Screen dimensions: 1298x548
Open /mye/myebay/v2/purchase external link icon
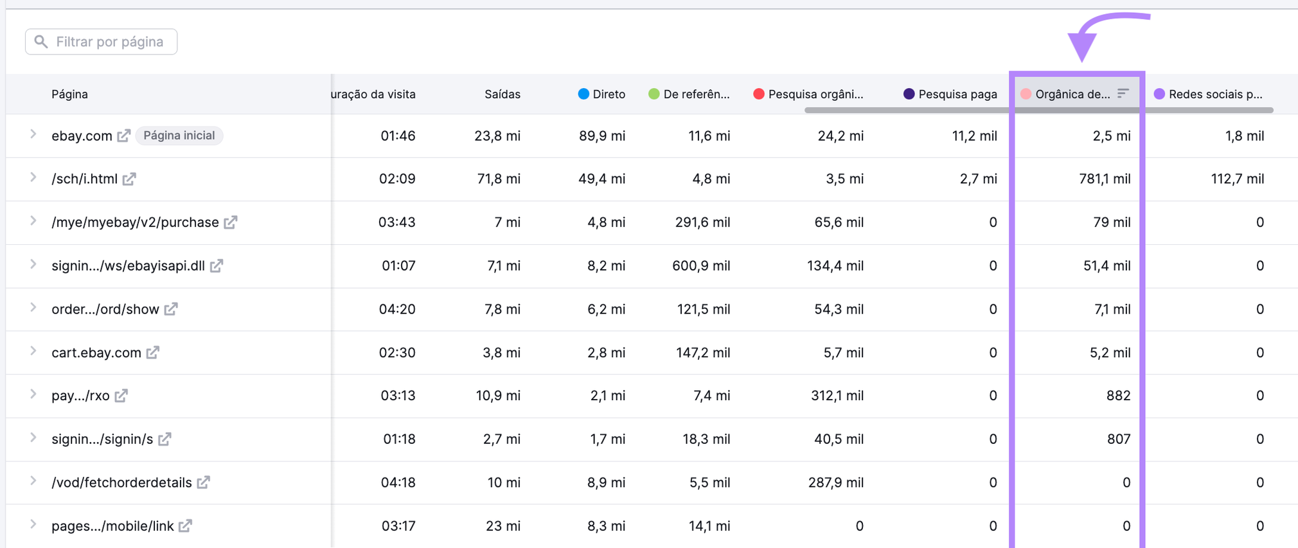point(231,222)
